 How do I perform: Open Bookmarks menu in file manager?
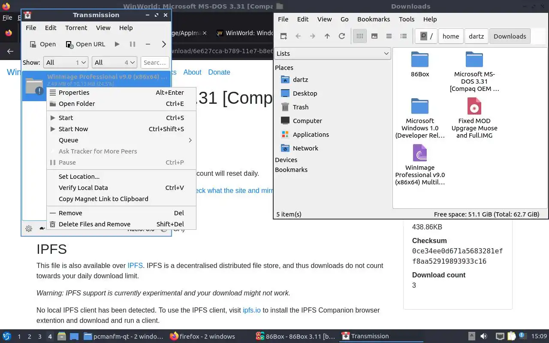[374, 19]
